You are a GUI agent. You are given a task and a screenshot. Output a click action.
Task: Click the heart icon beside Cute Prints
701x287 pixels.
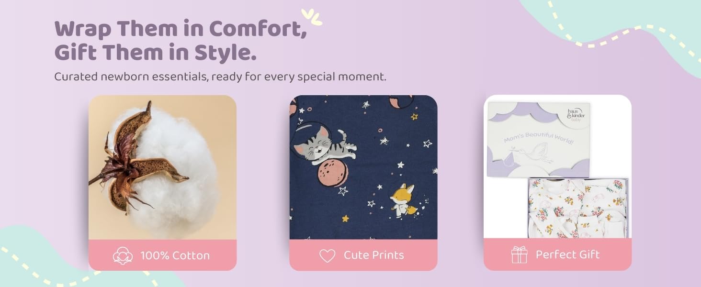[328, 255]
